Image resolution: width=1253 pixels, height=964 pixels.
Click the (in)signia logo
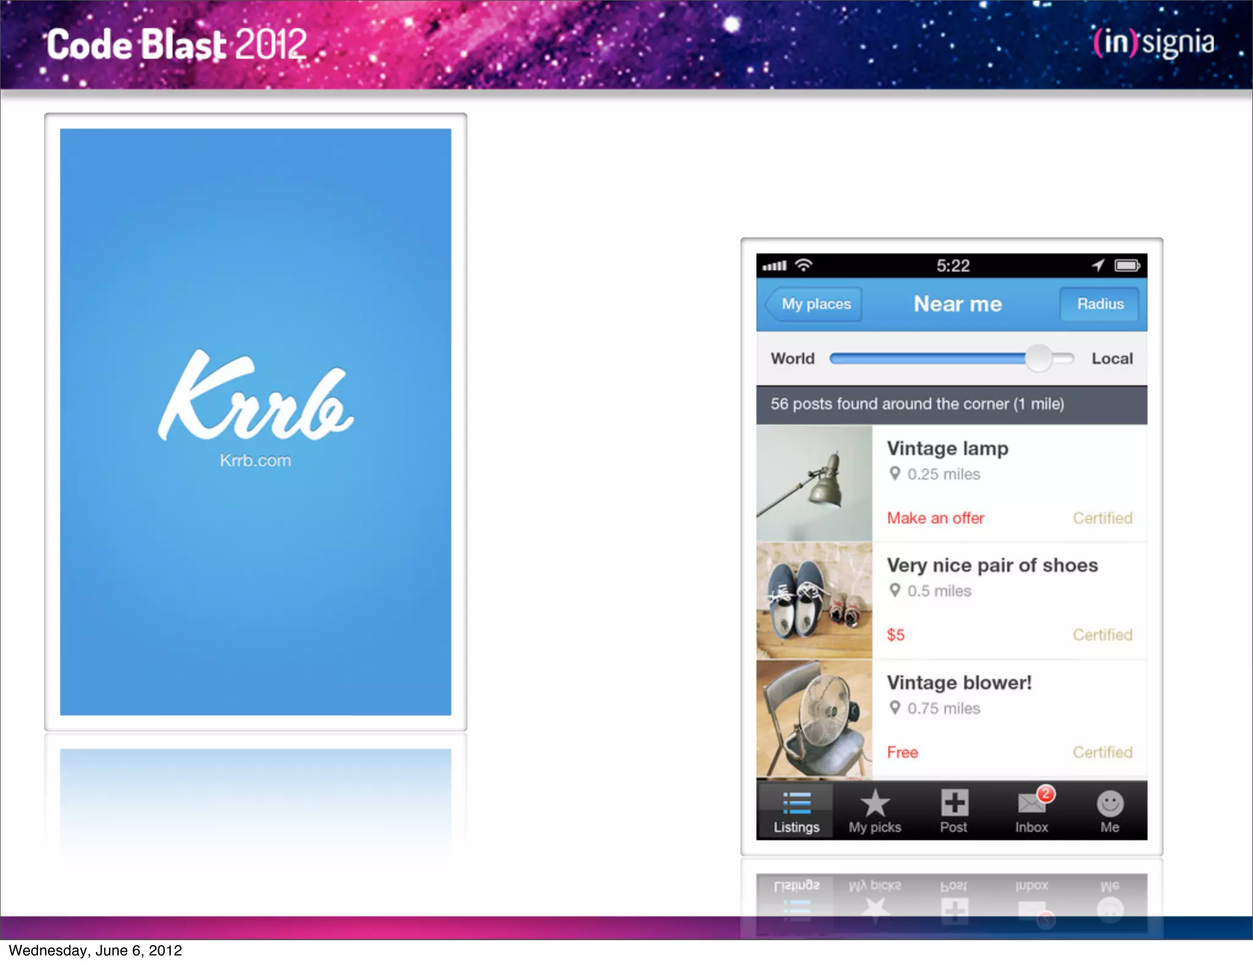1154,43
